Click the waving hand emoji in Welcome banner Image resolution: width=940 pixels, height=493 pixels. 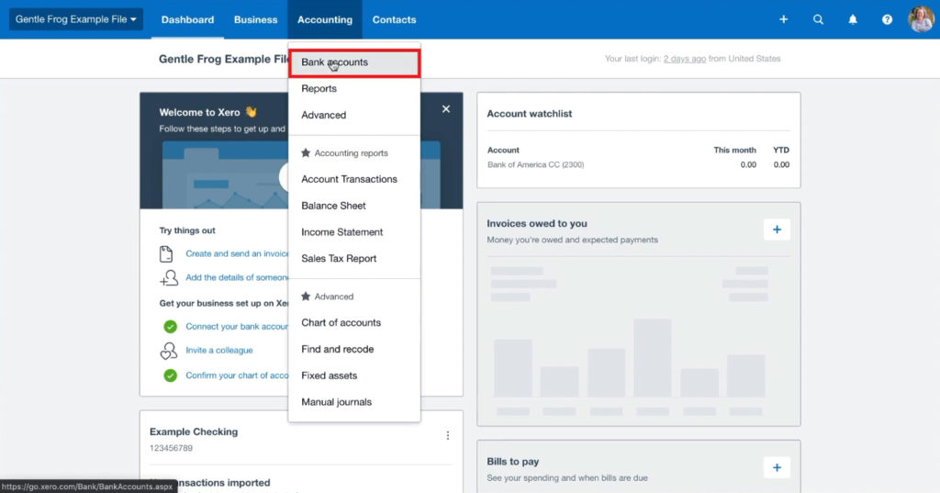click(251, 112)
